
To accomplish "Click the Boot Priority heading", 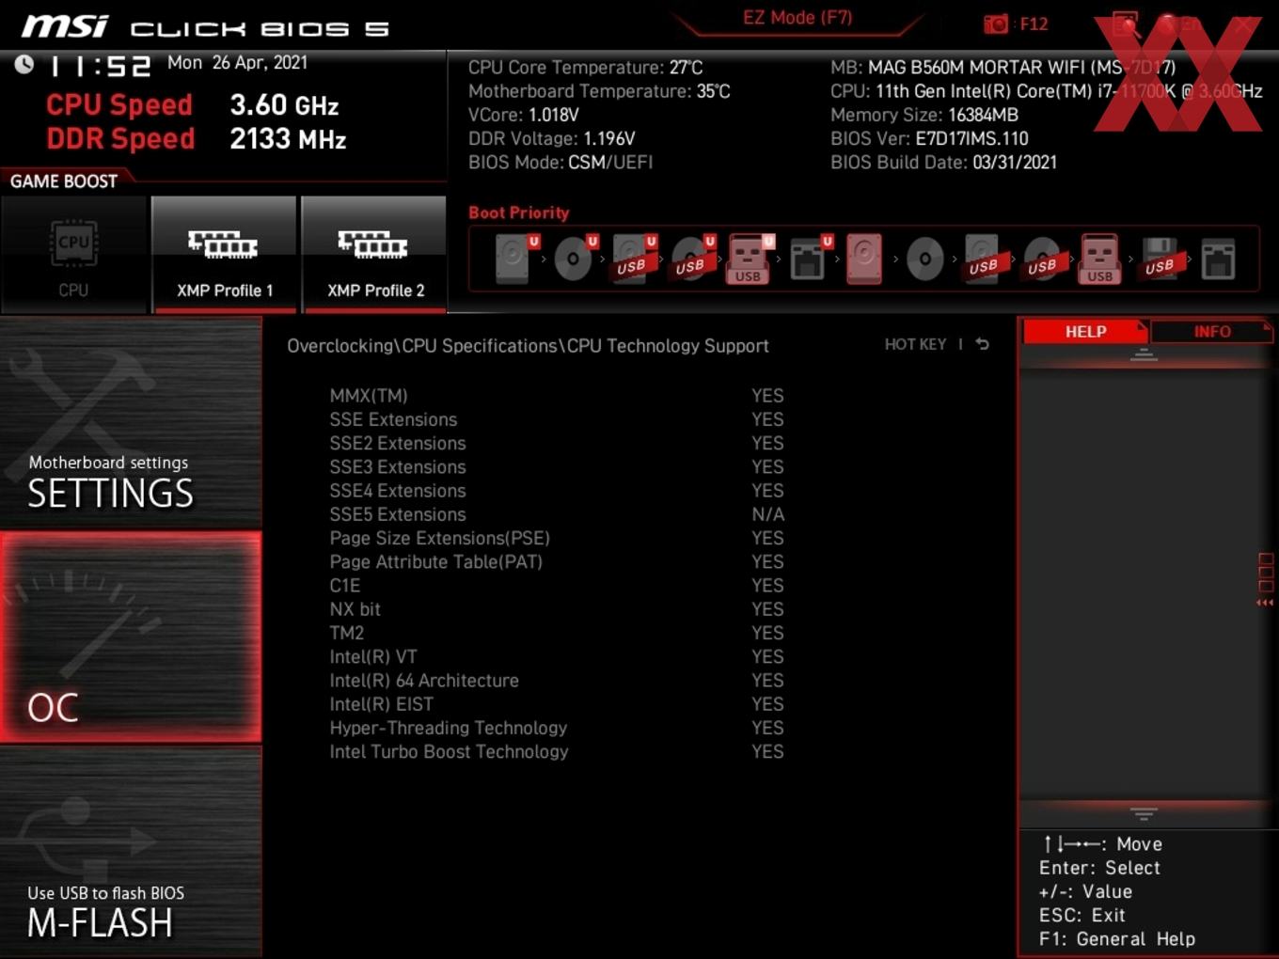I will 519,212.
